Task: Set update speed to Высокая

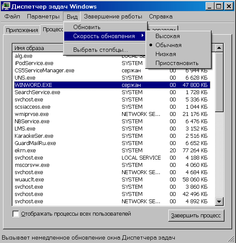Action: coord(179,36)
